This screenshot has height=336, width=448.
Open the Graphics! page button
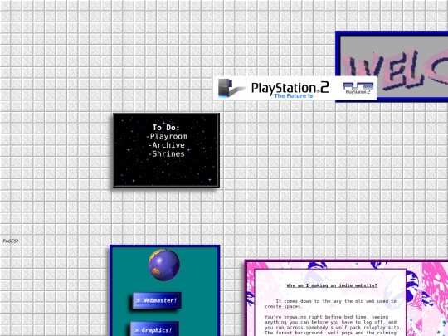pos(154,329)
